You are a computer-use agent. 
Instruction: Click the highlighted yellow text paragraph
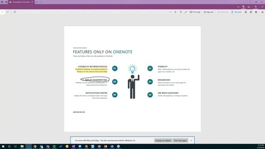(91, 70)
